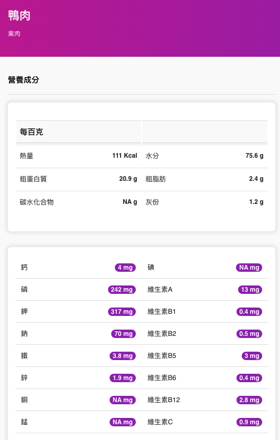Click the 3.8 mg iron badge
This screenshot has height=440, width=280.
123,356
